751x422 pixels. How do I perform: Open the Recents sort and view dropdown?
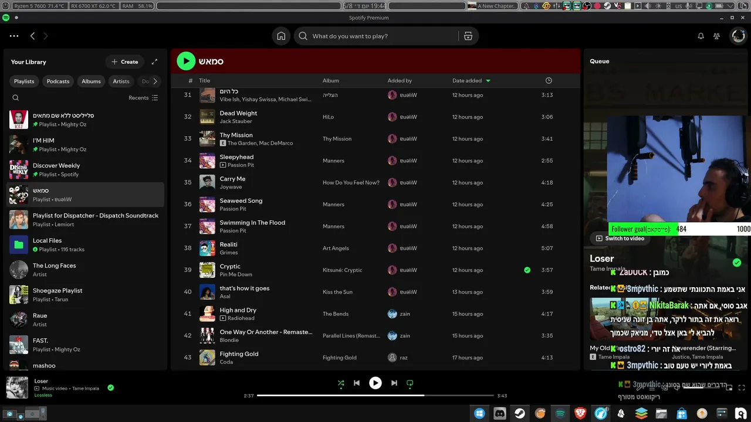tap(143, 98)
